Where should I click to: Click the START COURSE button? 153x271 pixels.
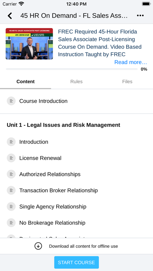click(76, 262)
